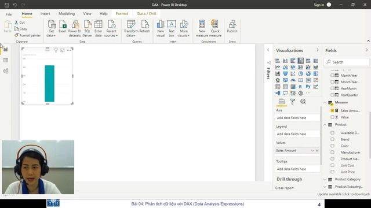Viewport: 371px width, 208px height.
Task: Click the Power BI datasets icon
Action: [75, 28]
